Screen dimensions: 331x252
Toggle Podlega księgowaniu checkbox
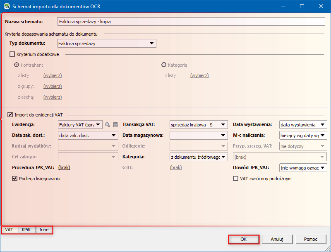click(x=14, y=179)
